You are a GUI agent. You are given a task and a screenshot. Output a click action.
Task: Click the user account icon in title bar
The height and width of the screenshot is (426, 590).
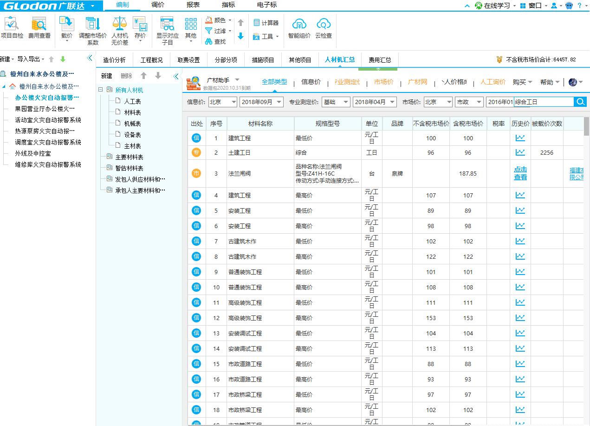click(x=553, y=6)
